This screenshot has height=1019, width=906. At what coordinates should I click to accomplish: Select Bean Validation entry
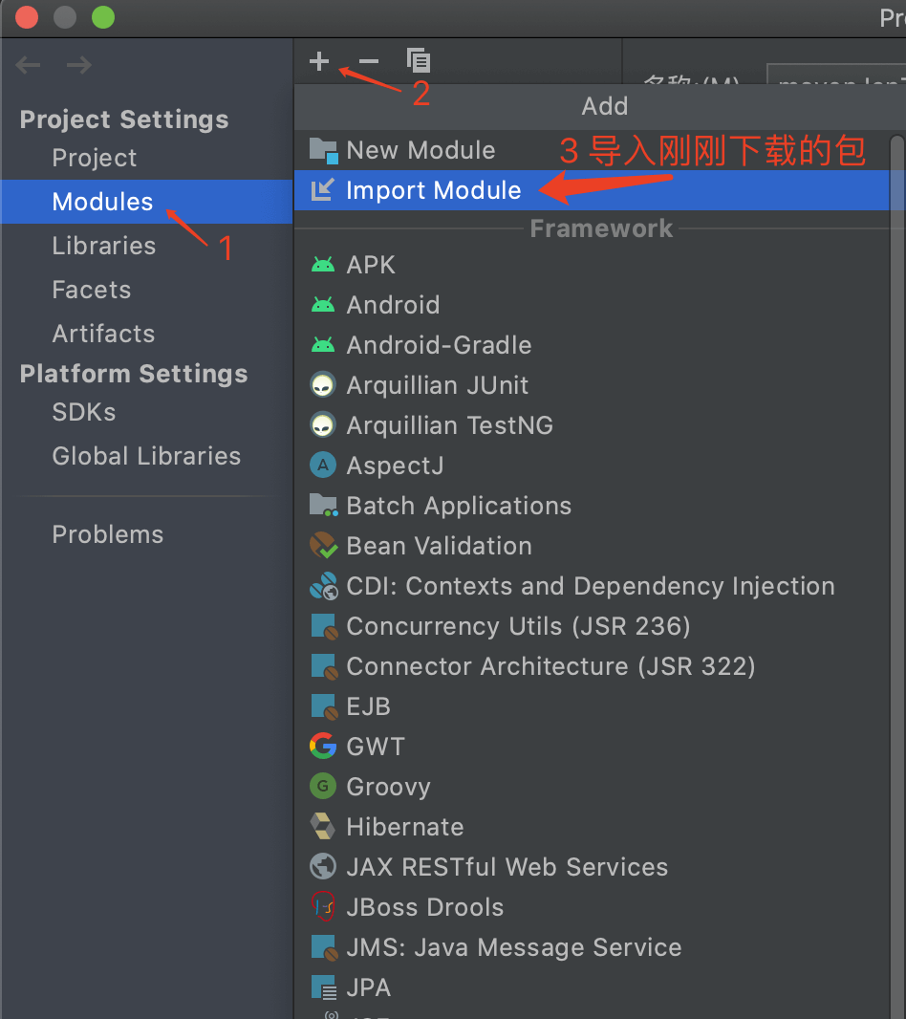tap(592, 545)
